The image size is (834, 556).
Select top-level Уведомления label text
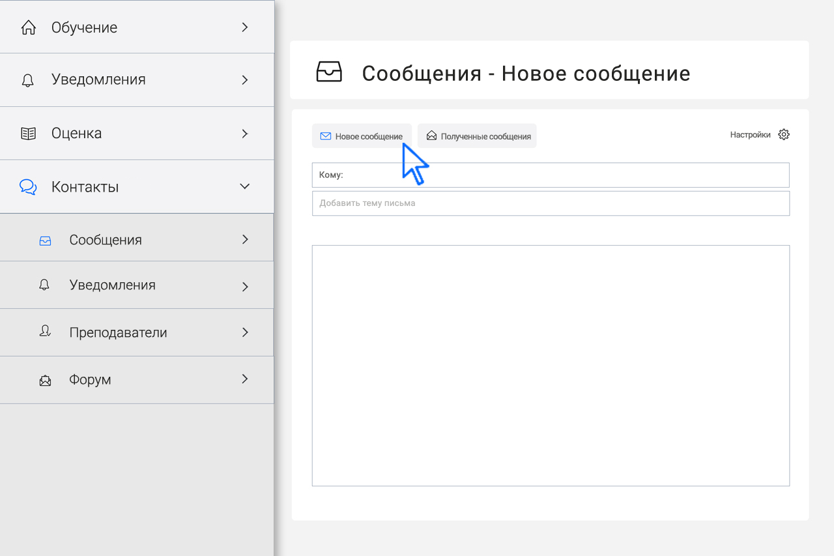point(98,80)
